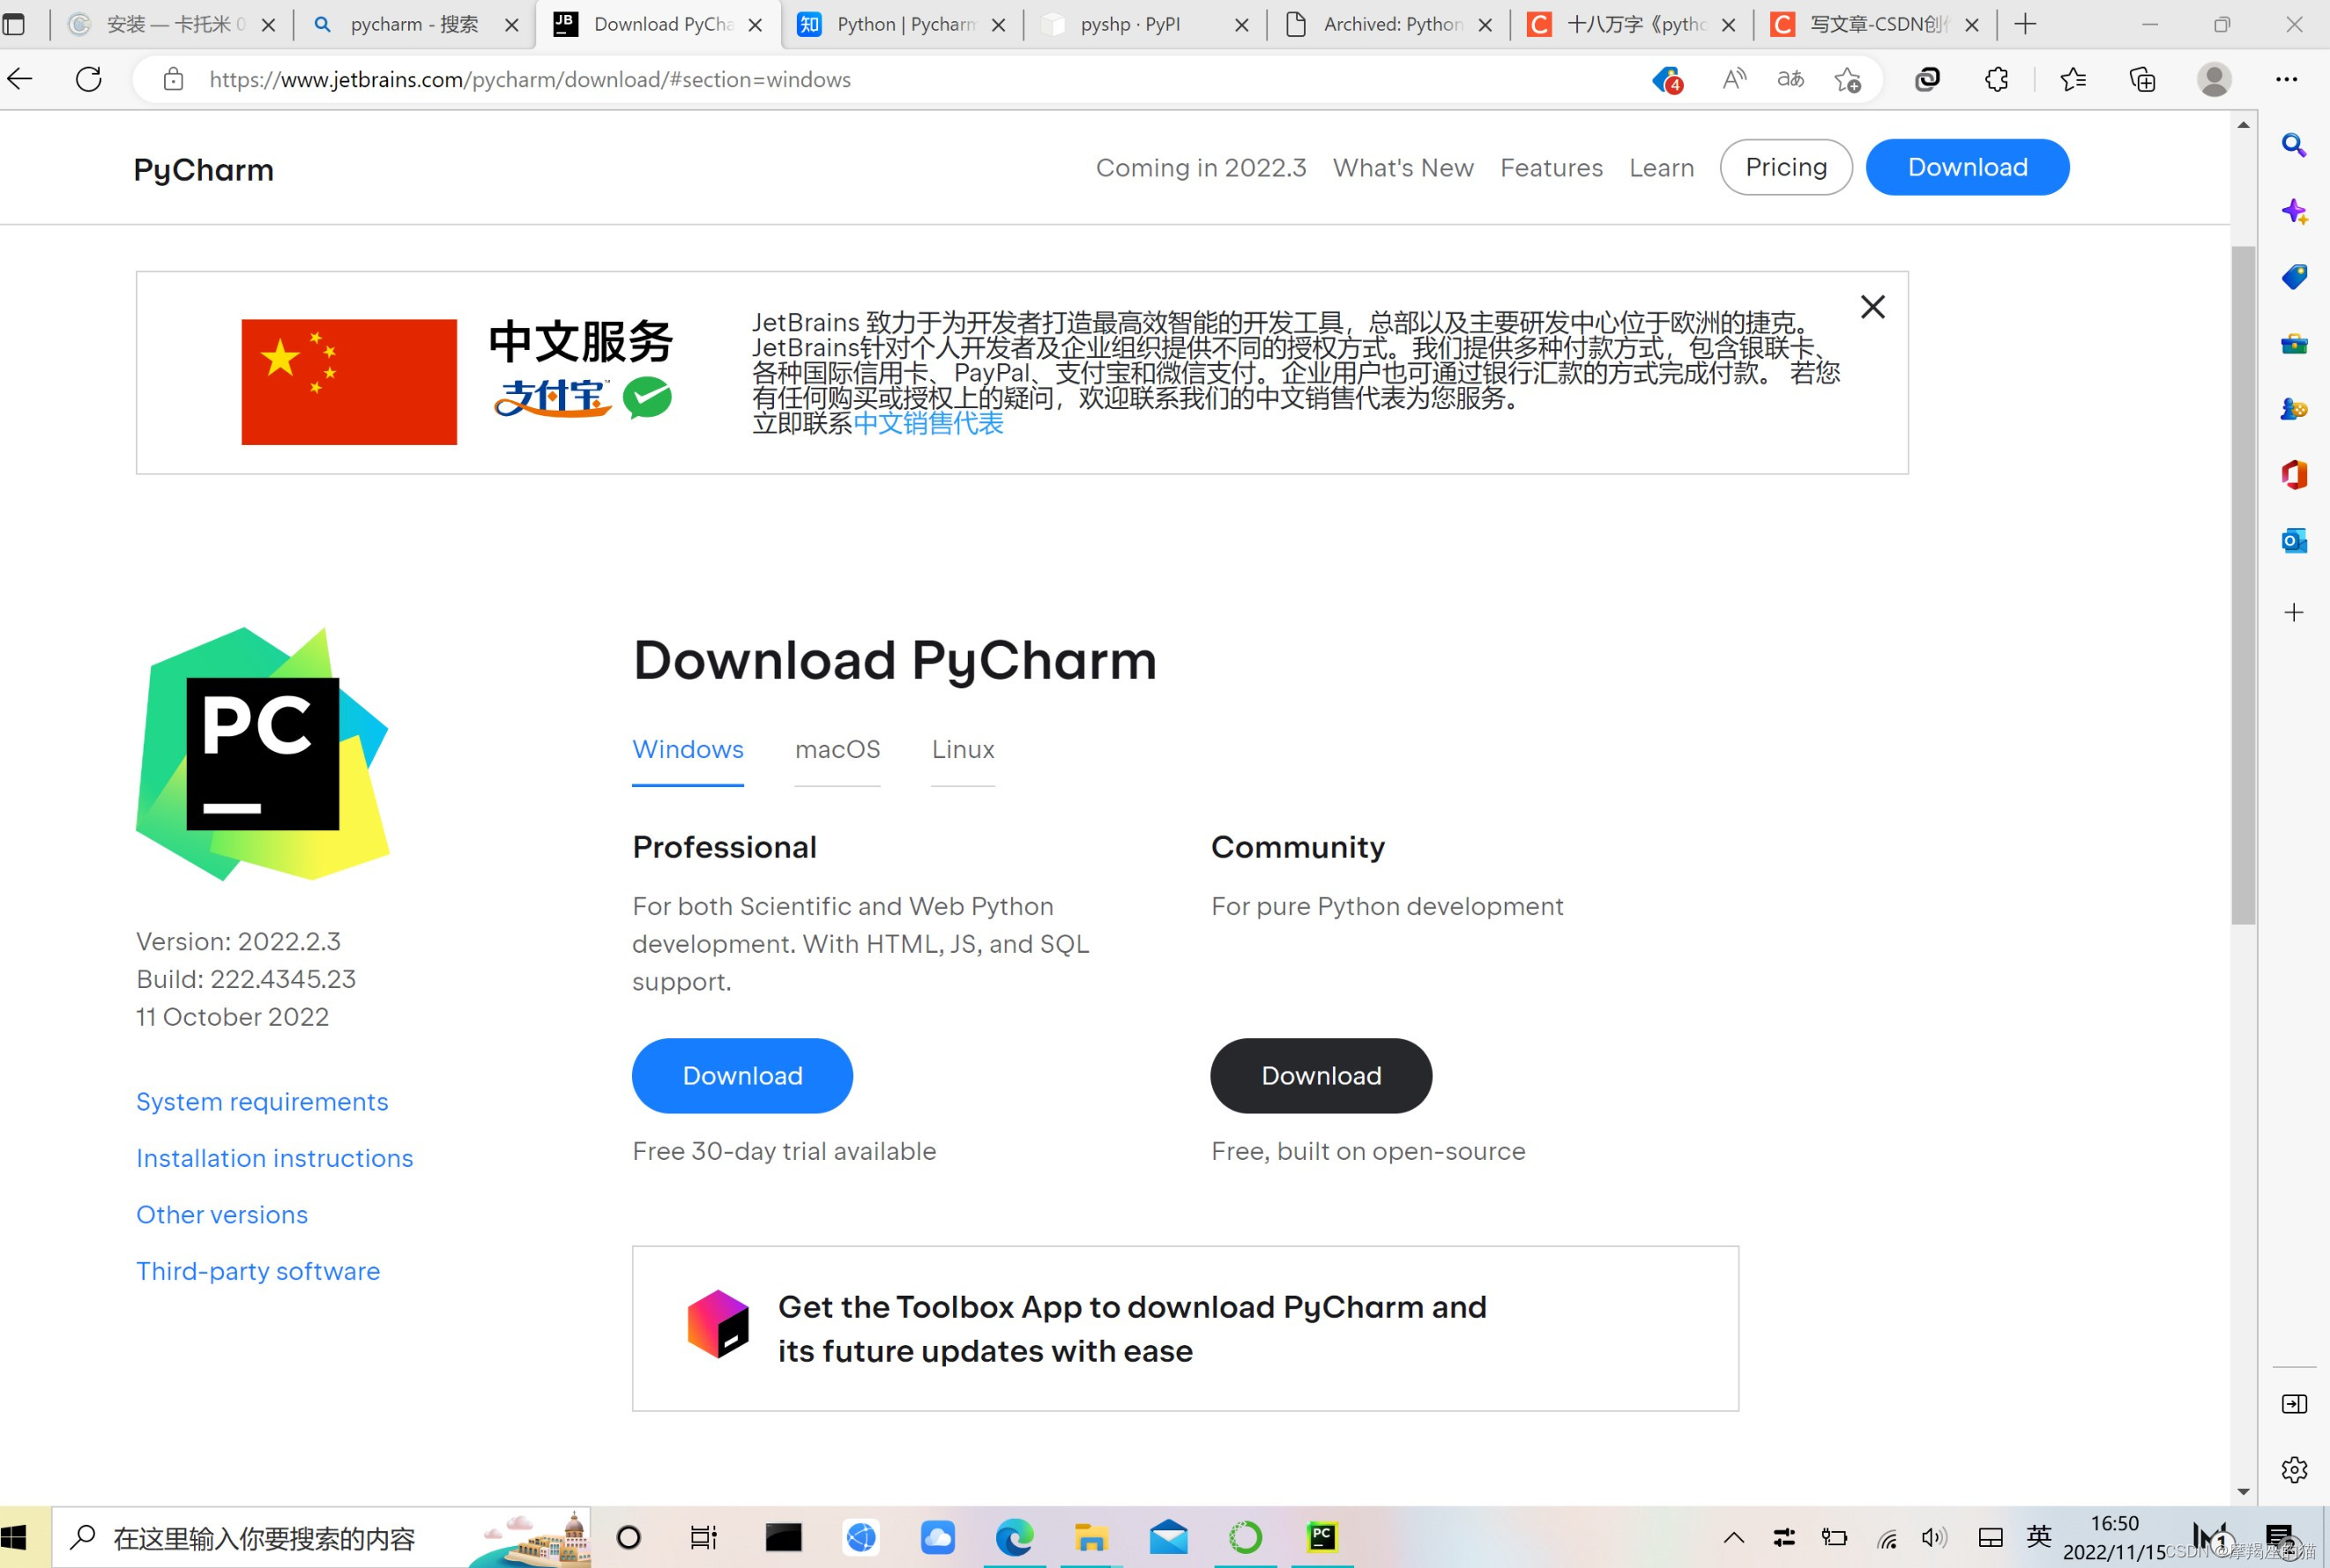
Task: Click the page vertical scrollbar thumb
Action: tap(2243, 585)
